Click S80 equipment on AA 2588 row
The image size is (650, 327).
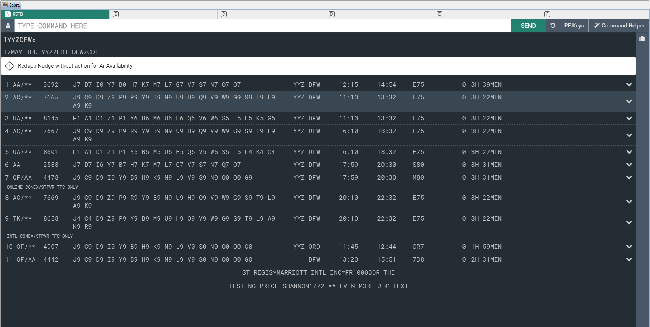tap(419, 165)
